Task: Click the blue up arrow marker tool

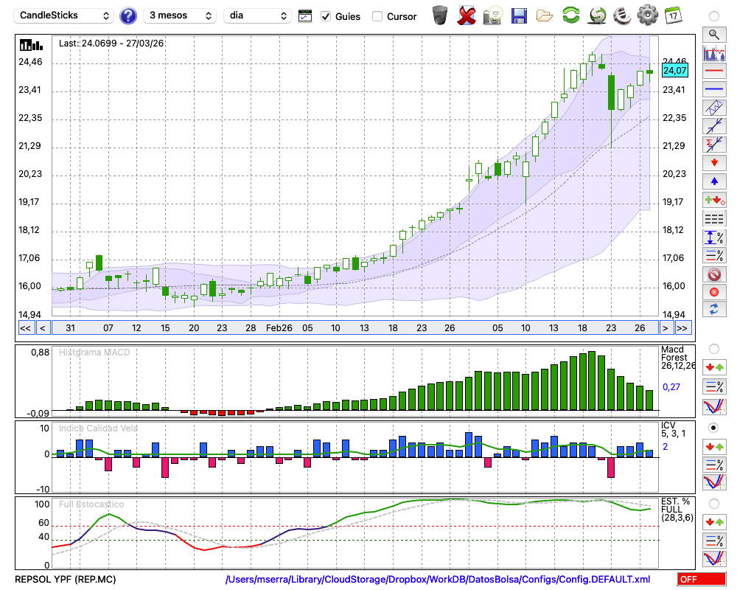Action: coord(713,181)
